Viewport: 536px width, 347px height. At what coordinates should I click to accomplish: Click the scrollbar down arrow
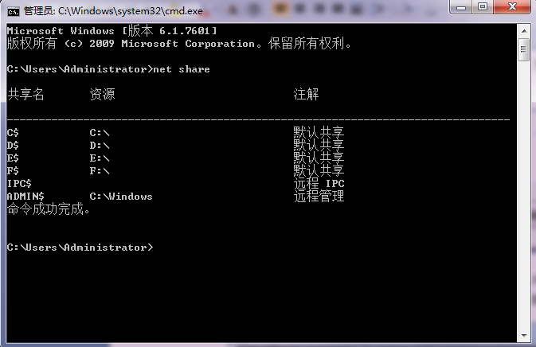(x=524, y=335)
